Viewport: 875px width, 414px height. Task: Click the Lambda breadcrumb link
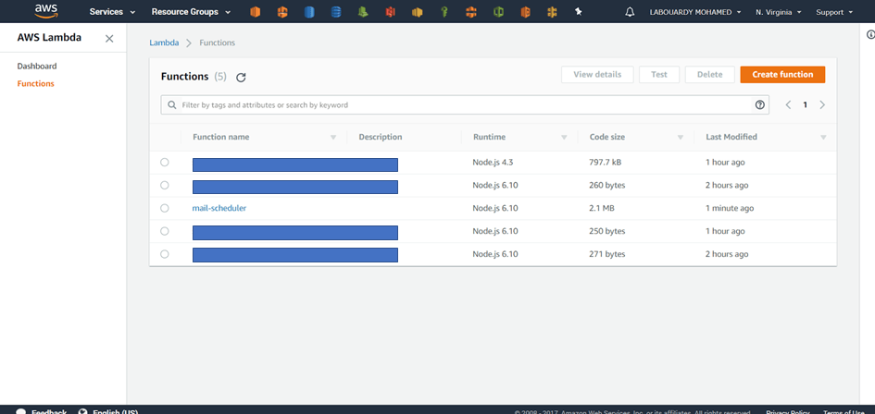coord(164,43)
